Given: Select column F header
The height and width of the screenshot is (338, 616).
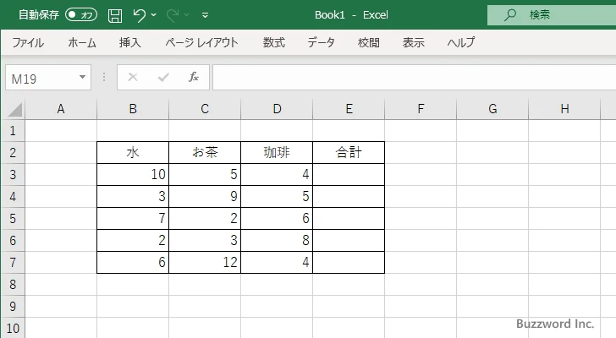Looking at the screenshot, I should (421, 109).
